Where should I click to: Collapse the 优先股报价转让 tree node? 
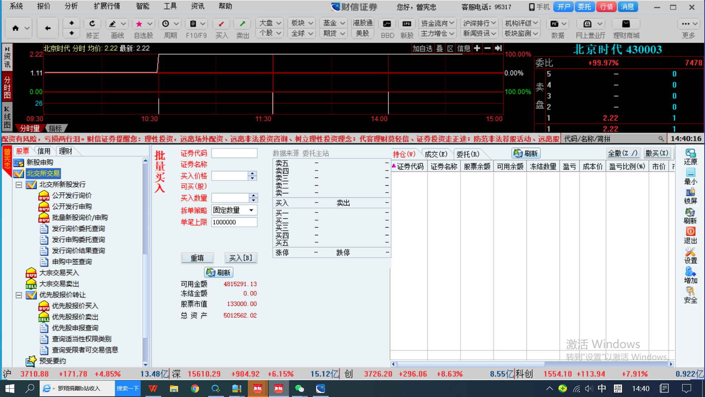19,295
